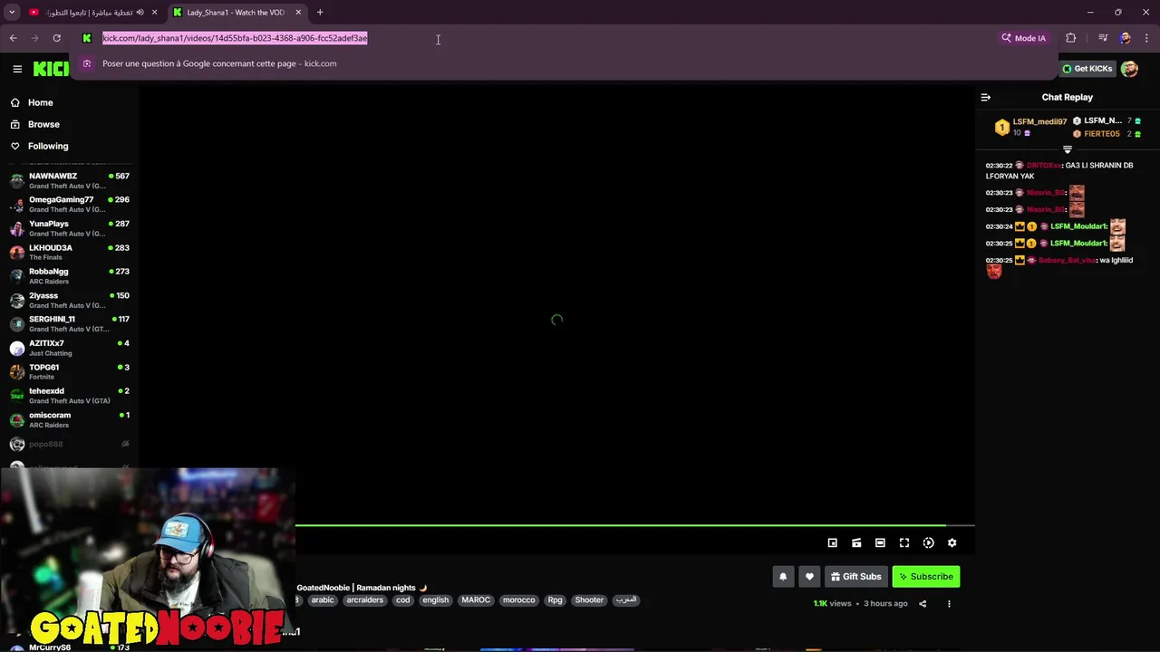Screen dimensions: 1160x652
Task: Expand the gift leaderboard chevron
Action: (x=1068, y=149)
